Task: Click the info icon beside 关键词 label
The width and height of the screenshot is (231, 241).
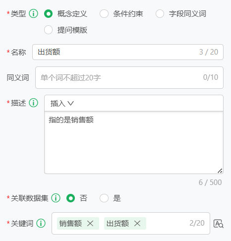Action: click(x=41, y=223)
